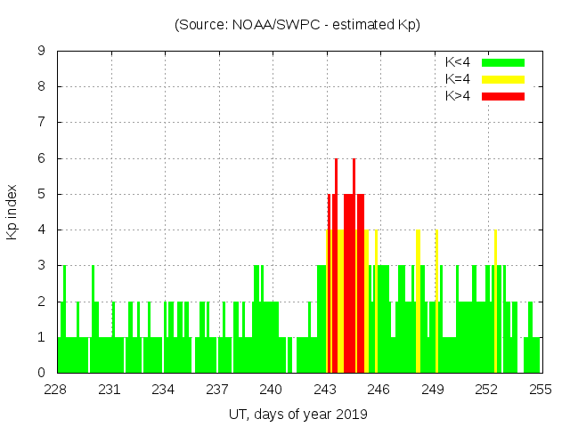Pick the 237 day tick label

tap(218, 390)
